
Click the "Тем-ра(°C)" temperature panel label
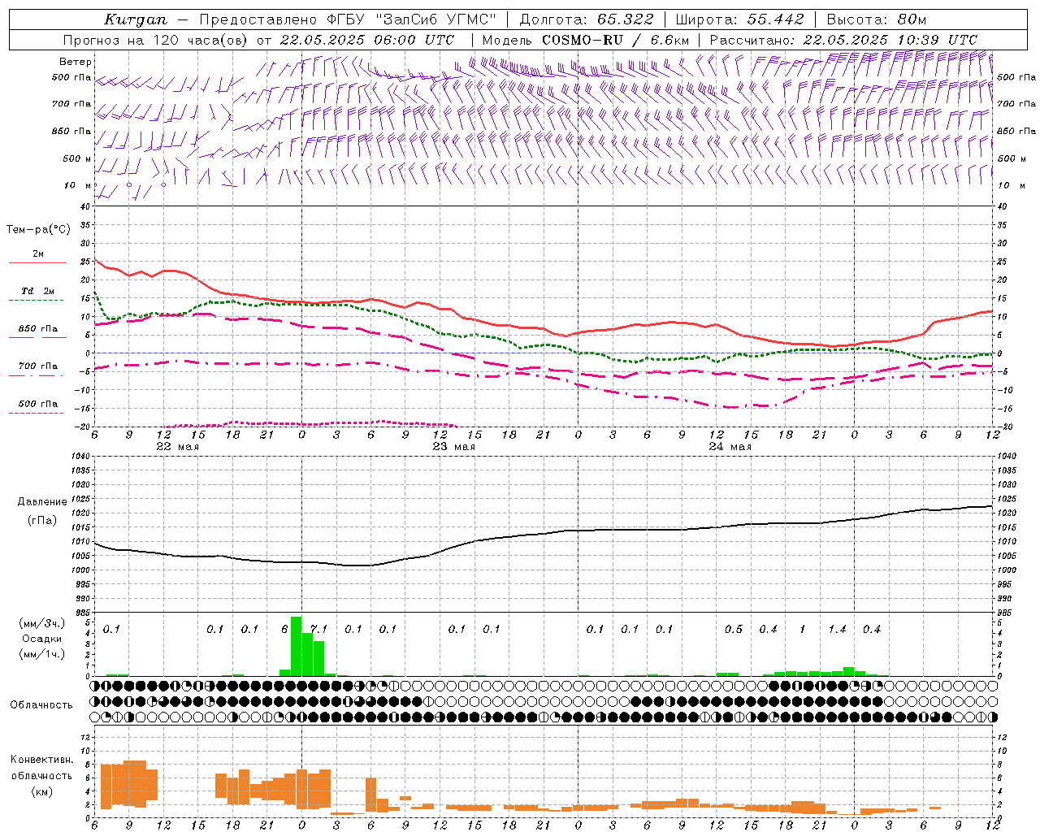click(x=38, y=230)
